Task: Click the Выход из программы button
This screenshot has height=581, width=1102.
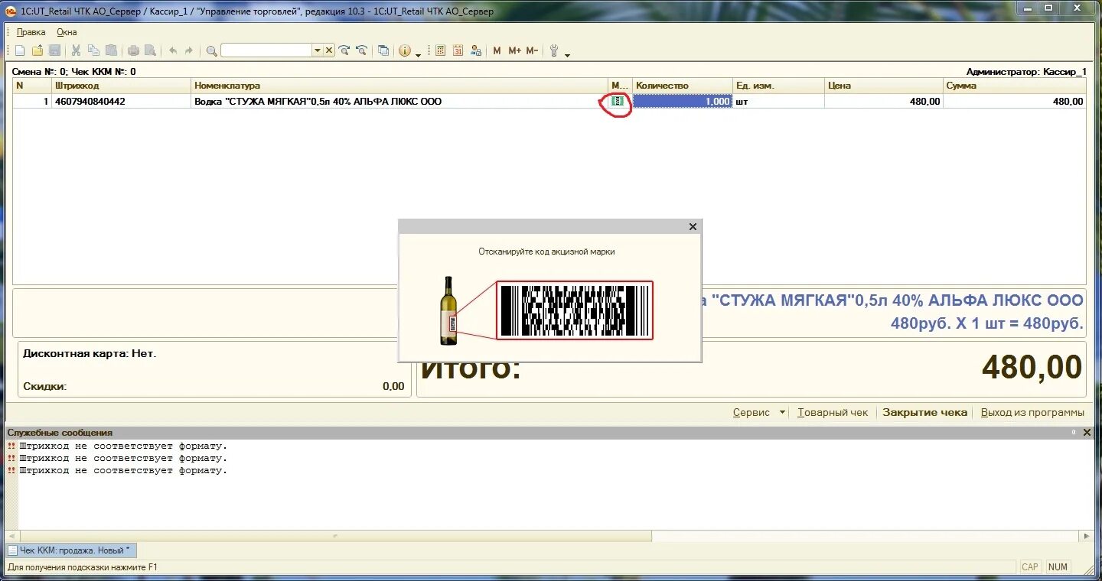Action: click(x=1032, y=412)
